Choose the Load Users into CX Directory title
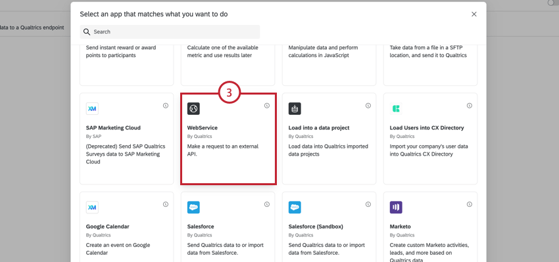Image resolution: width=559 pixels, height=262 pixels. 427,128
